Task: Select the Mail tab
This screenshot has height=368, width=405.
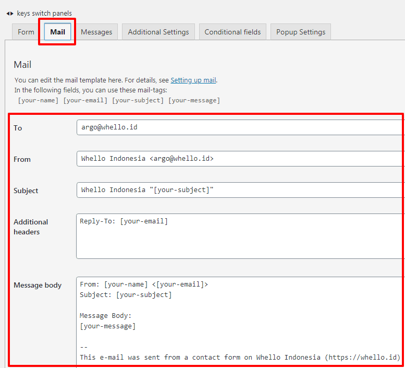Action: (x=57, y=32)
